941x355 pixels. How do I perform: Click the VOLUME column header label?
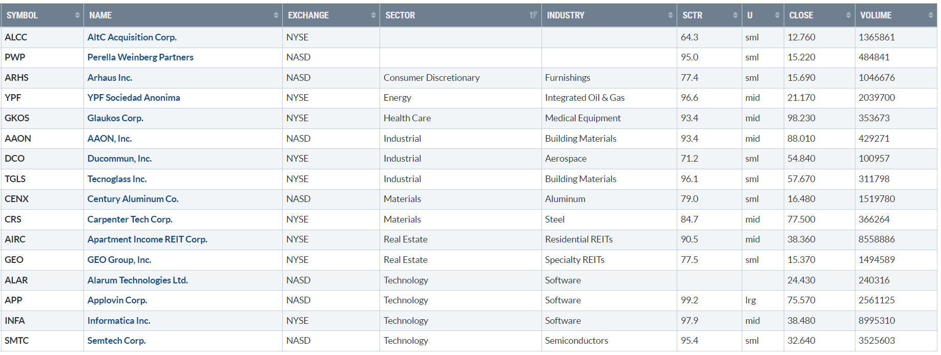click(875, 15)
